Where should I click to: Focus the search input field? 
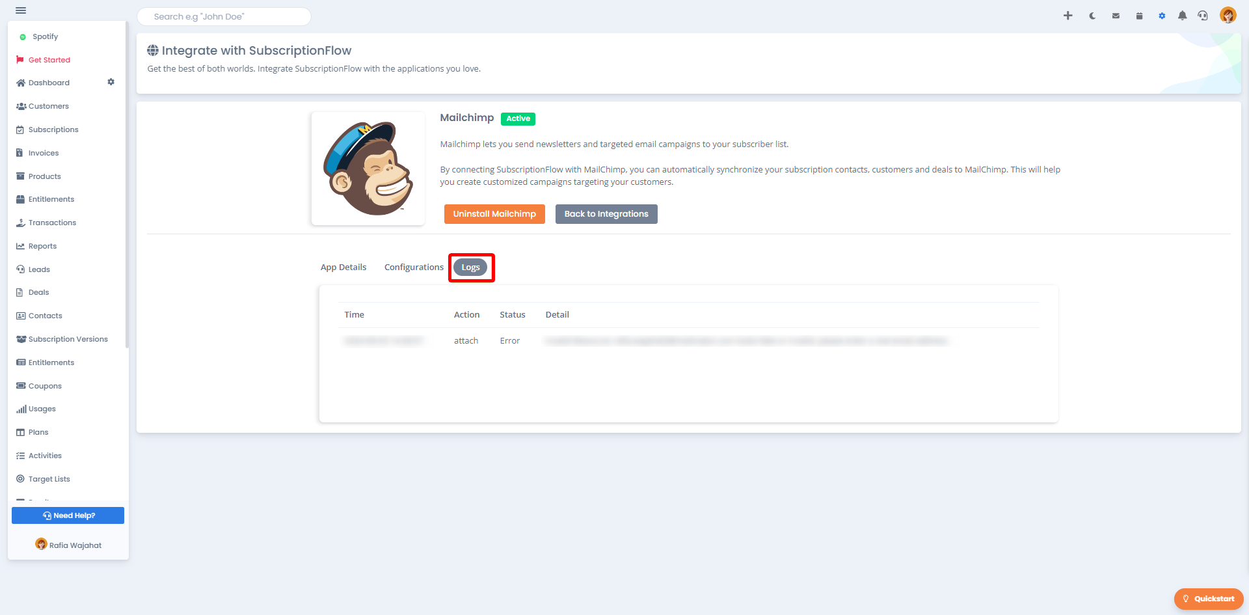[224, 16]
